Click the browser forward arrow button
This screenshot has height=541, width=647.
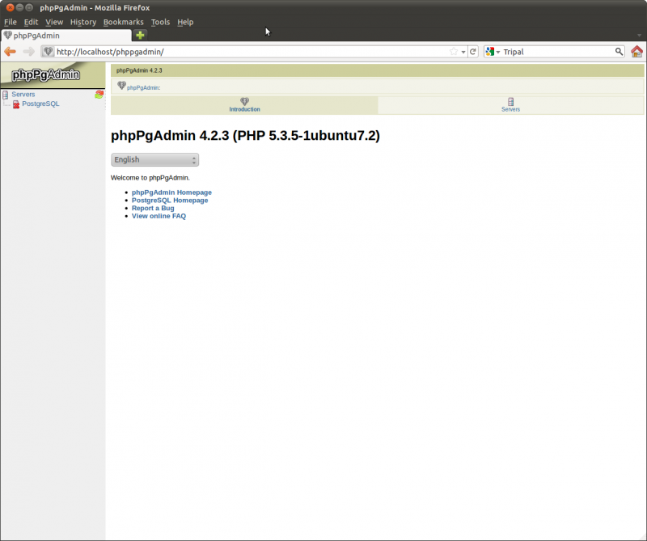point(28,52)
